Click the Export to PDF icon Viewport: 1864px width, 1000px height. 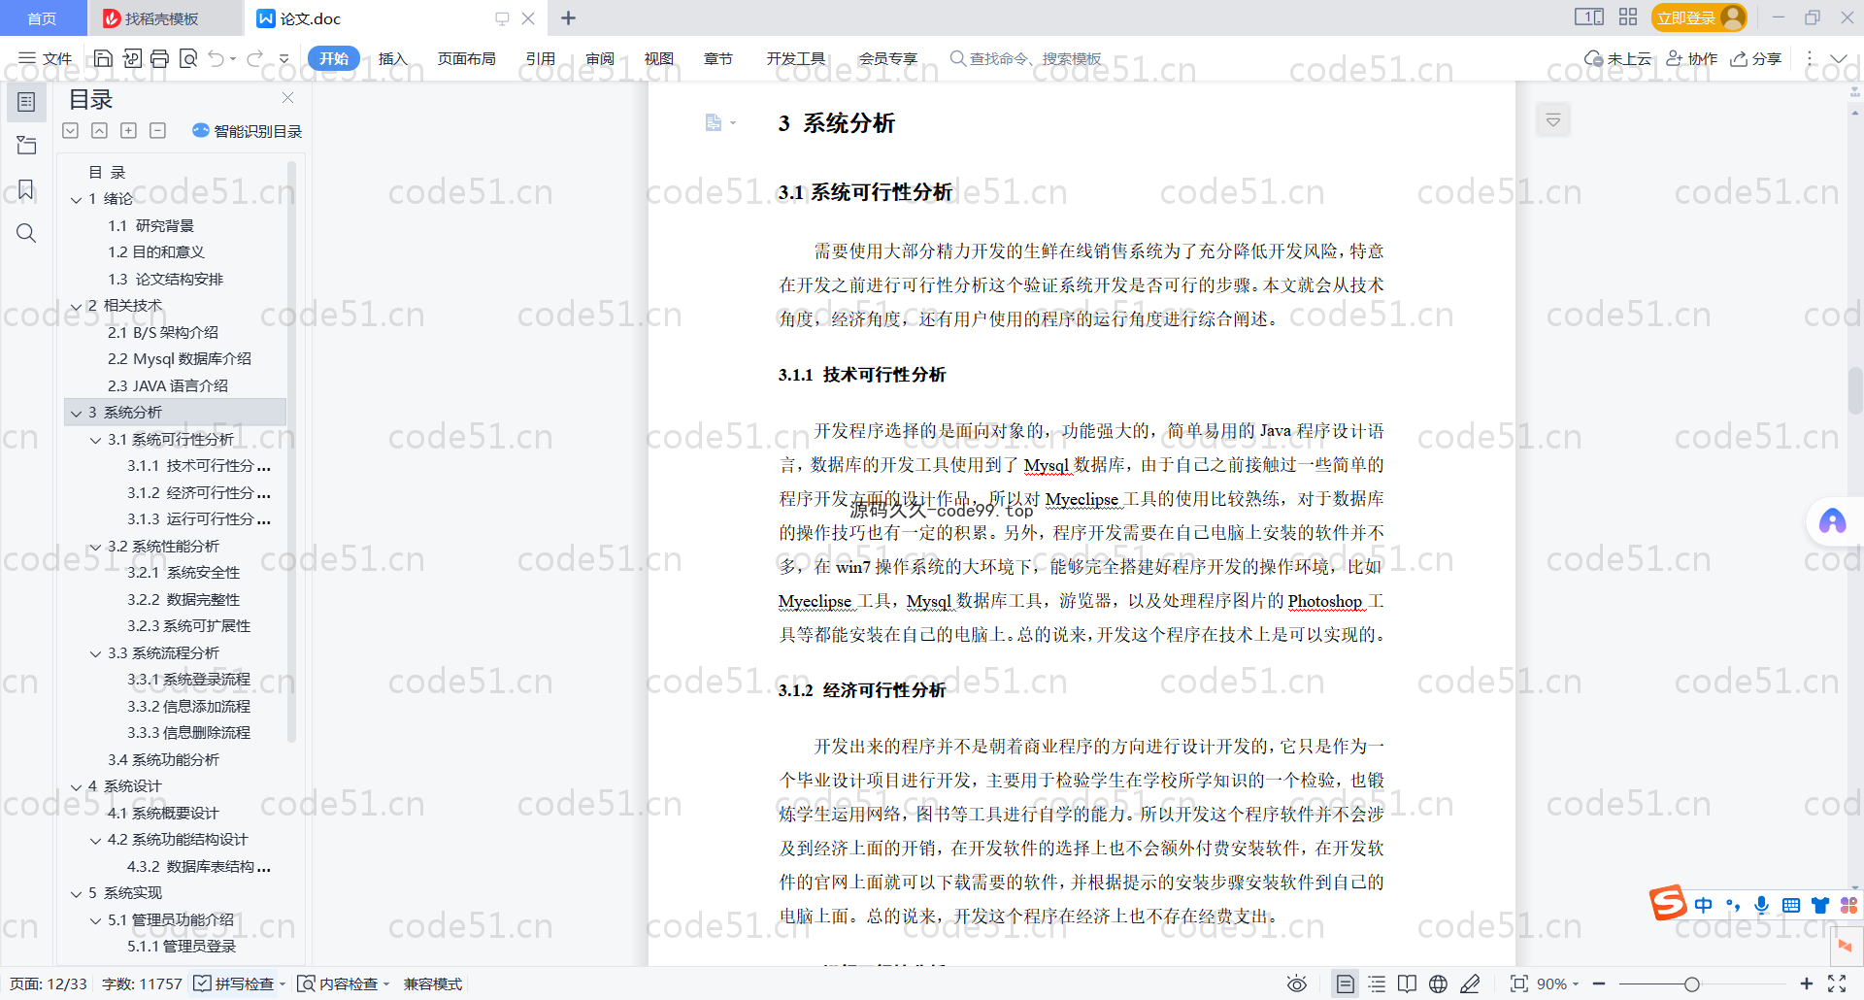coord(132,58)
